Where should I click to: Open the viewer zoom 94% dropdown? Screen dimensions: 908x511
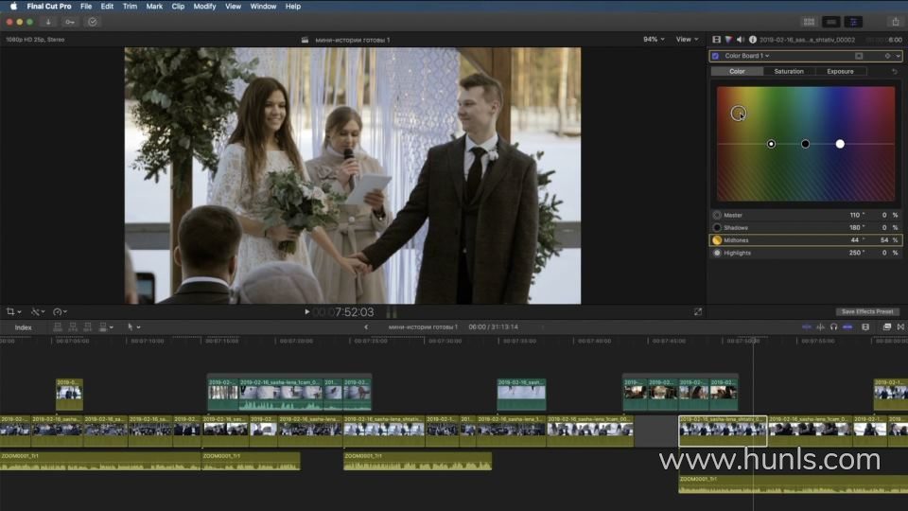coord(654,40)
